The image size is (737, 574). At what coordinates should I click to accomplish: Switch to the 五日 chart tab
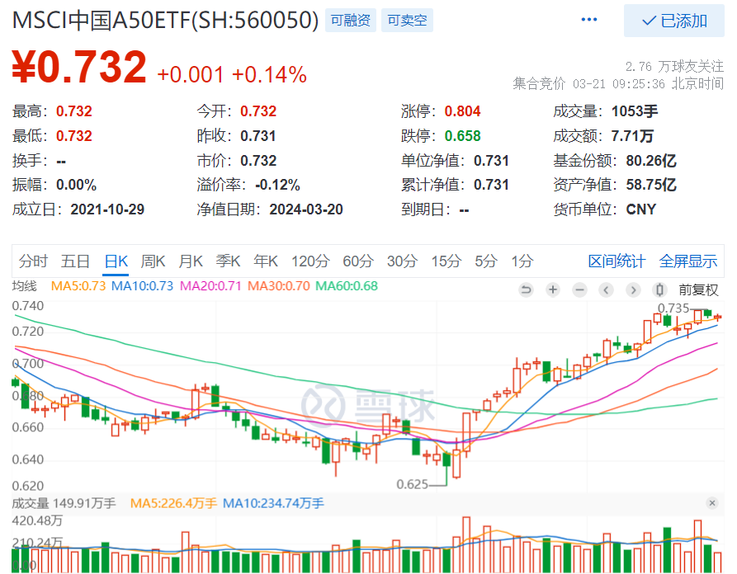(75, 261)
